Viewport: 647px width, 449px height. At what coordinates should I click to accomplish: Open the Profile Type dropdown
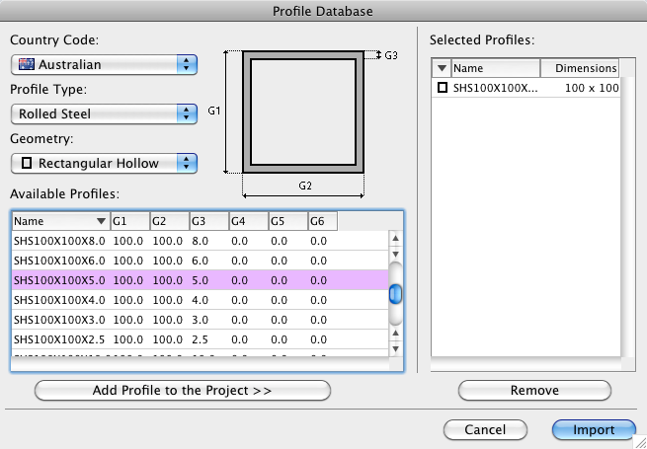(x=105, y=113)
